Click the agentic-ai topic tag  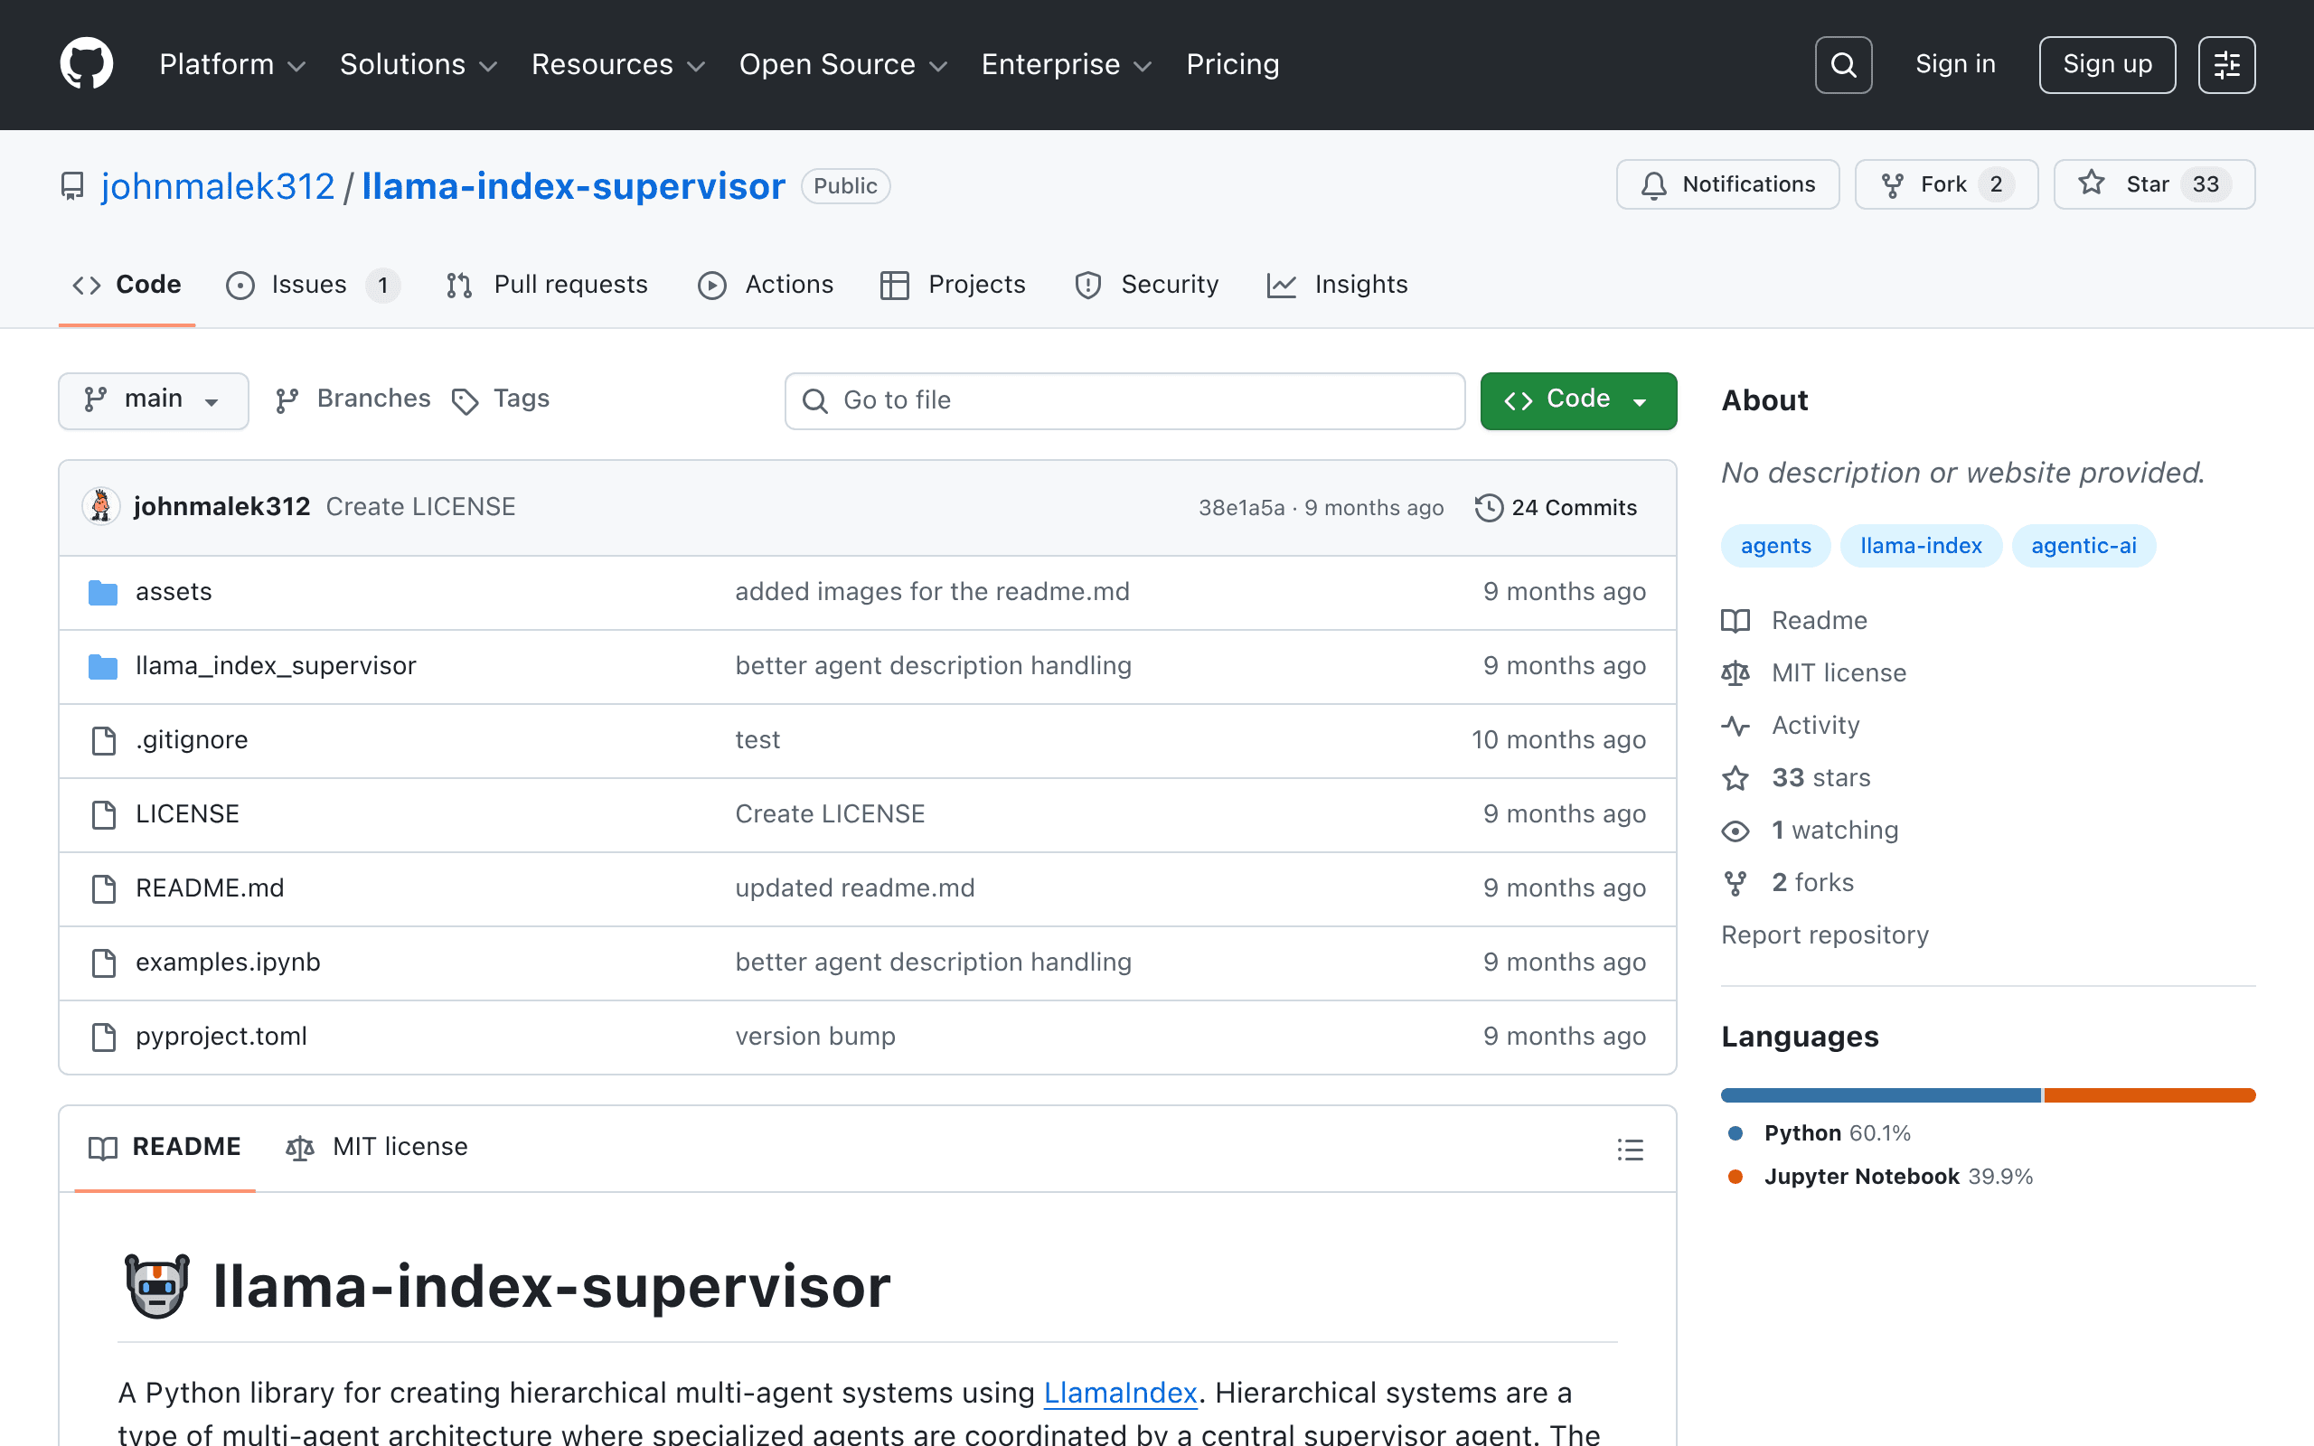(2084, 546)
